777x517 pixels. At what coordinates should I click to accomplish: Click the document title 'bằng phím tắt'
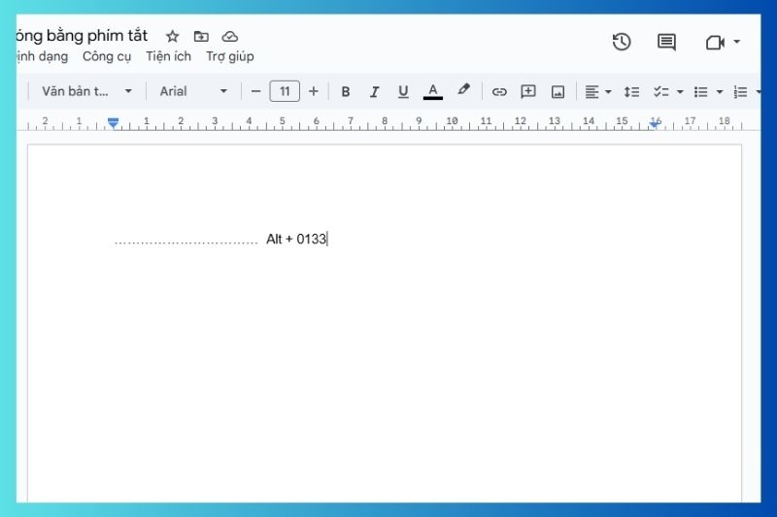pos(97,36)
